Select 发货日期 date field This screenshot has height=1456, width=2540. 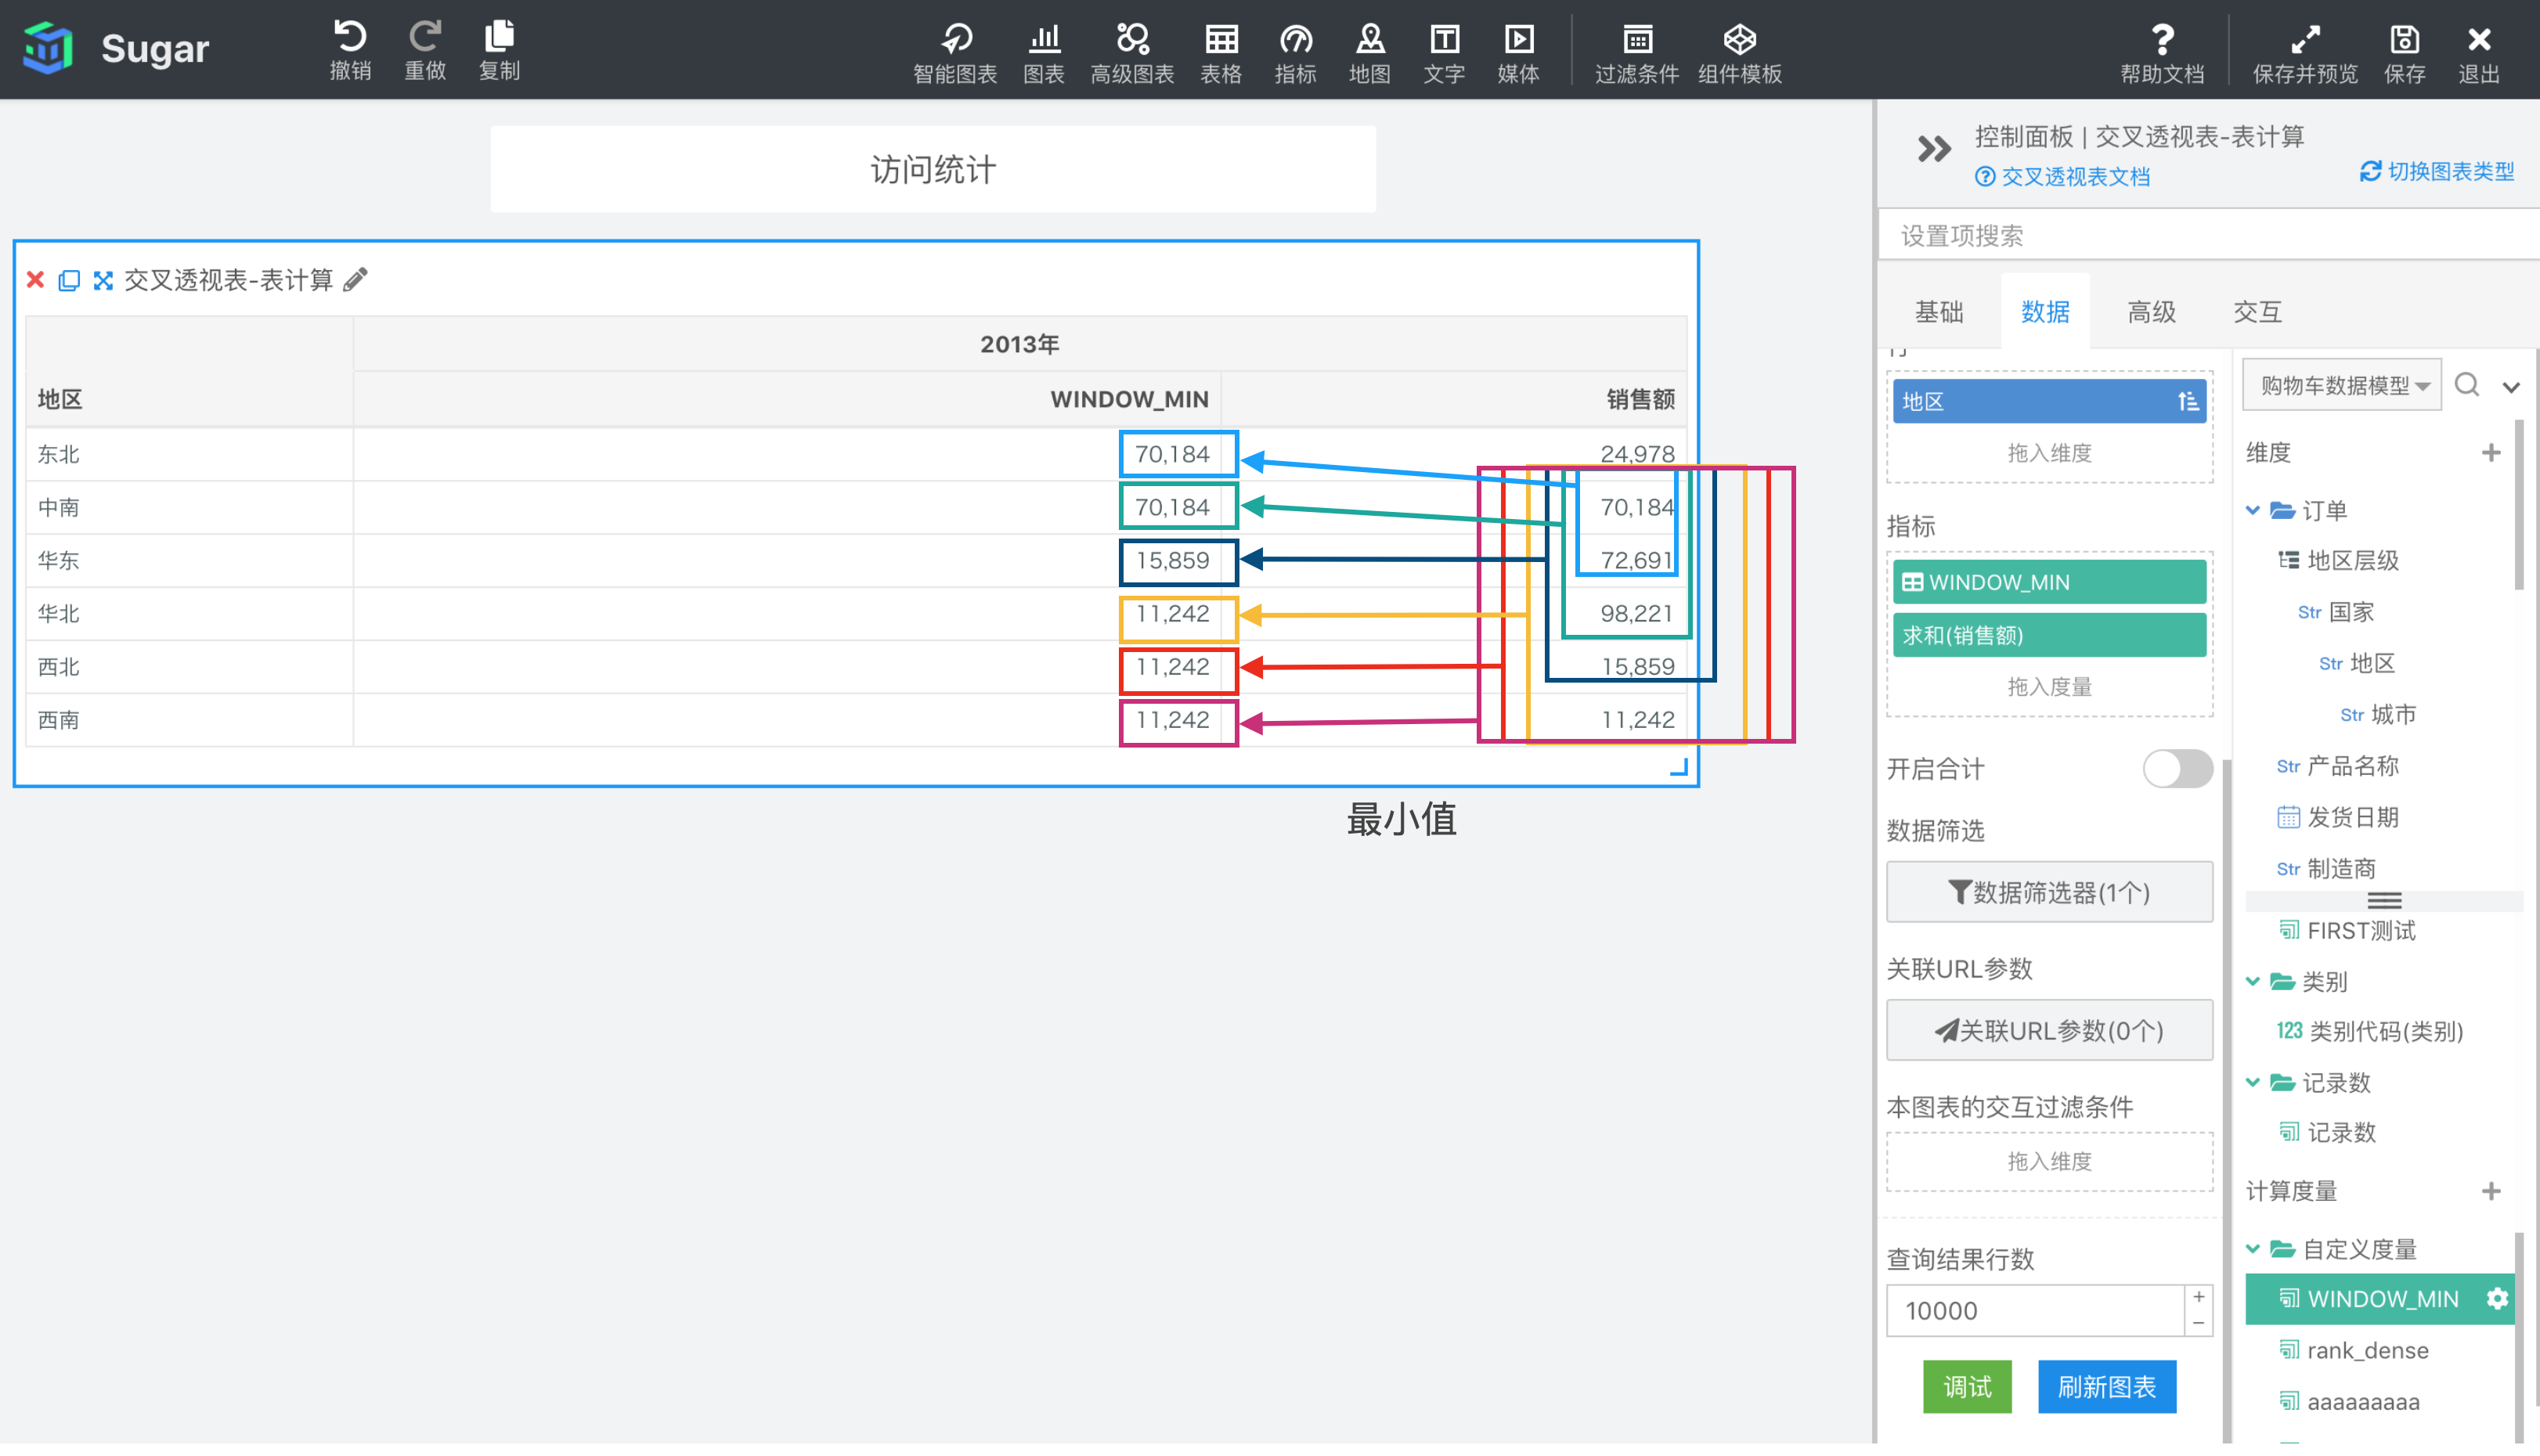click(x=2338, y=817)
